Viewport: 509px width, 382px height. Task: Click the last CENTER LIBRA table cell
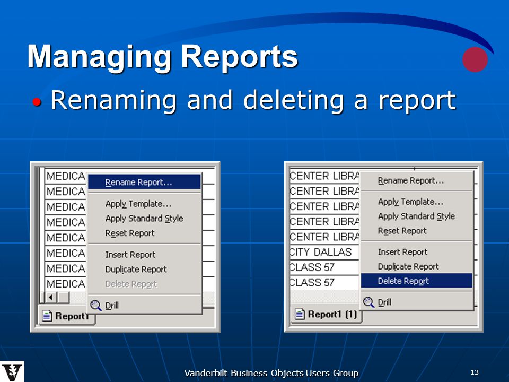324,237
